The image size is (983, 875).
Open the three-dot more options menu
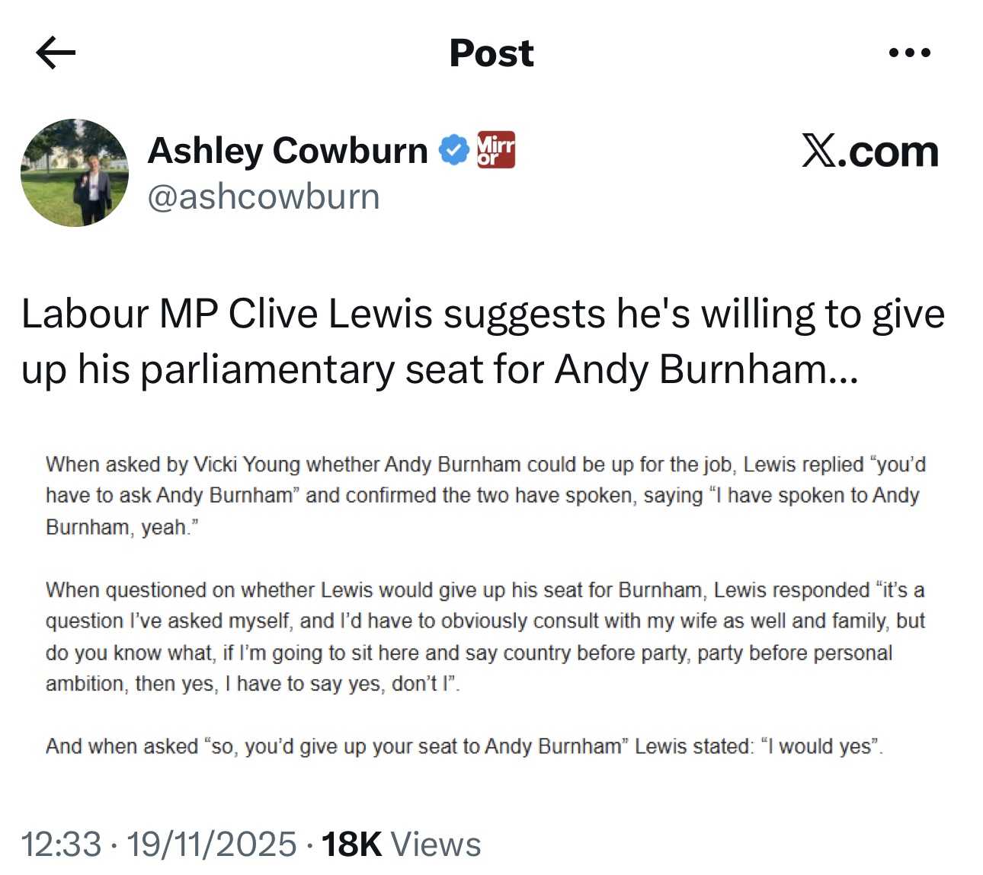[x=909, y=53]
